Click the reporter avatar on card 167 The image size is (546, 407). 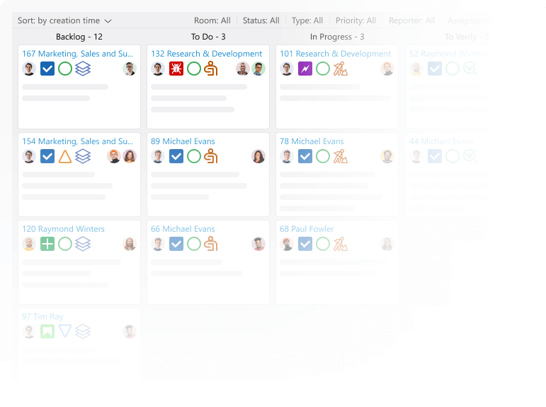[29, 69]
